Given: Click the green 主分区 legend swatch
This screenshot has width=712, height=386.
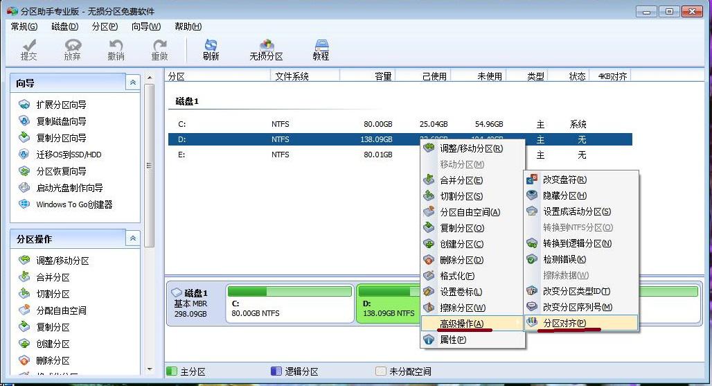Looking at the screenshot, I should (x=172, y=371).
